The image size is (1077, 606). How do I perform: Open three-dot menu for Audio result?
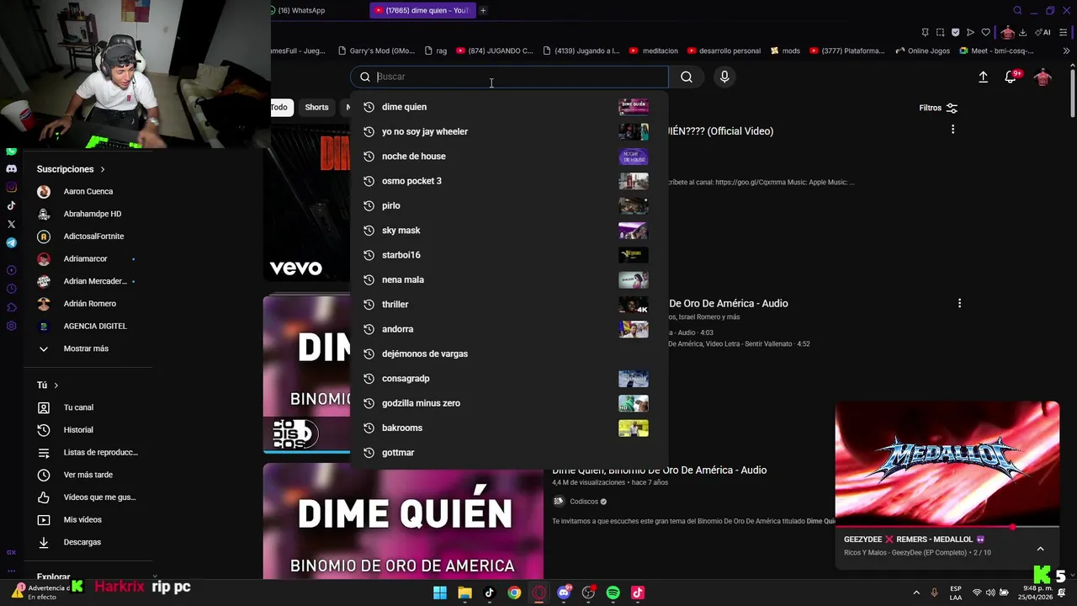pyautogui.click(x=959, y=303)
